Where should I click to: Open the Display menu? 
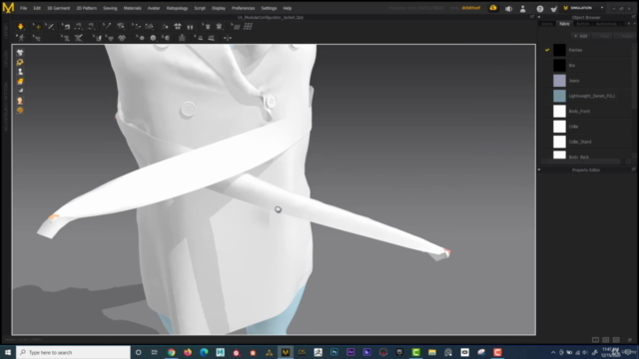(x=219, y=8)
